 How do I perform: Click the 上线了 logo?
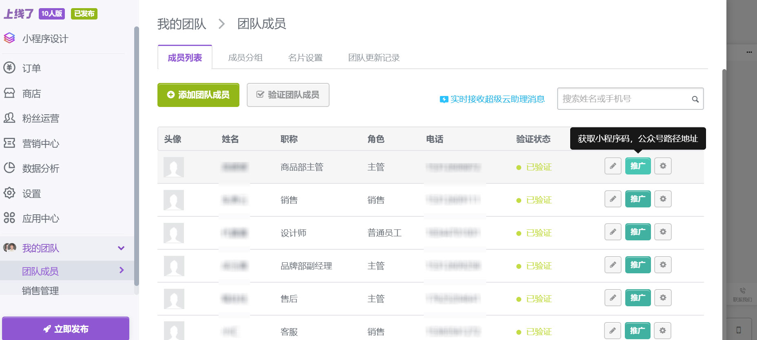pyautogui.click(x=18, y=14)
